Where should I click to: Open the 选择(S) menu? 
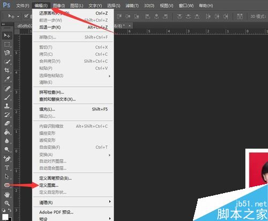tap(114, 6)
